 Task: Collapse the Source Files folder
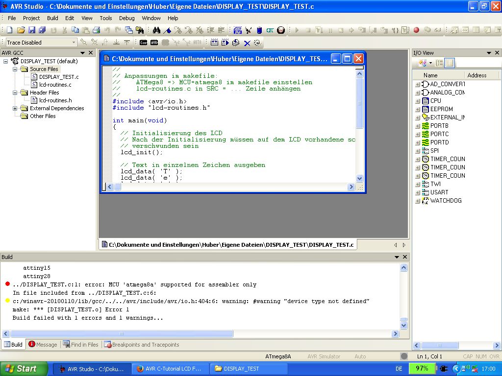(x=15, y=69)
